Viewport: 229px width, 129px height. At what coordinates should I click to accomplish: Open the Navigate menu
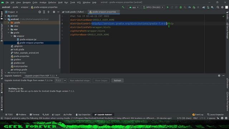pyautogui.click(x=27, y=3)
